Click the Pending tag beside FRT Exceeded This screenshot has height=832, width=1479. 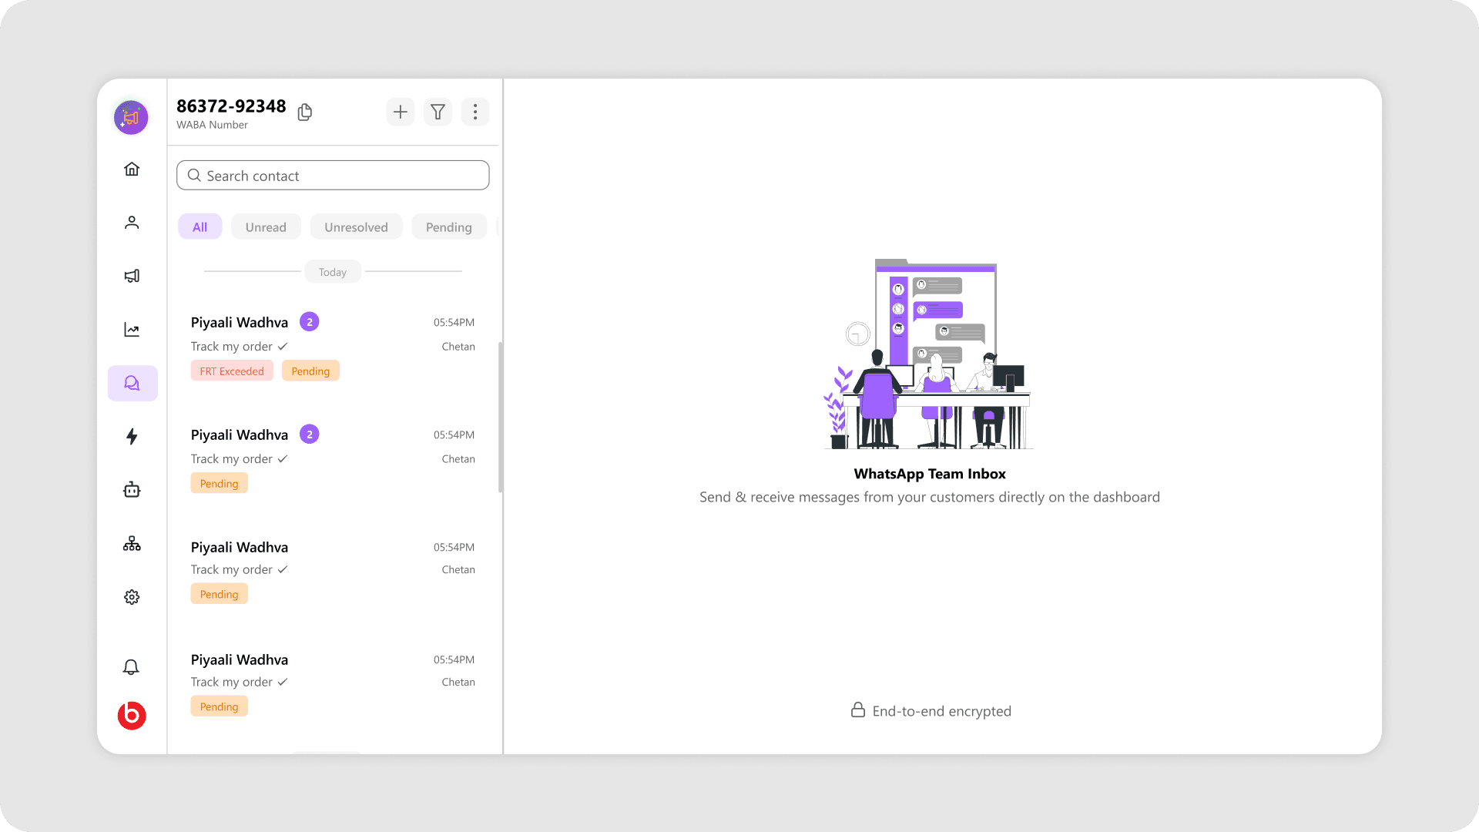click(x=310, y=371)
